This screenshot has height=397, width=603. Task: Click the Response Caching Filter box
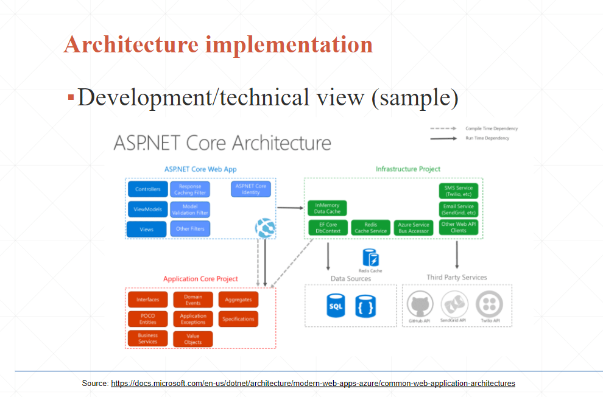pos(190,189)
